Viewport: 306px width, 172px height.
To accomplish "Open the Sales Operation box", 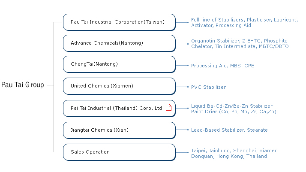I will pyautogui.click(x=119, y=152).
